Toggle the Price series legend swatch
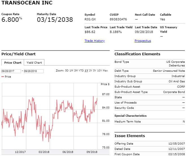Image resolution: width=186 pixels, height=156 pixels. click(x=3, y=77)
